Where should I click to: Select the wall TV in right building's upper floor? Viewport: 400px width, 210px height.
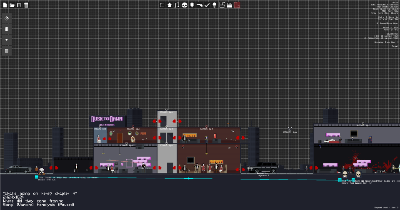354,133
